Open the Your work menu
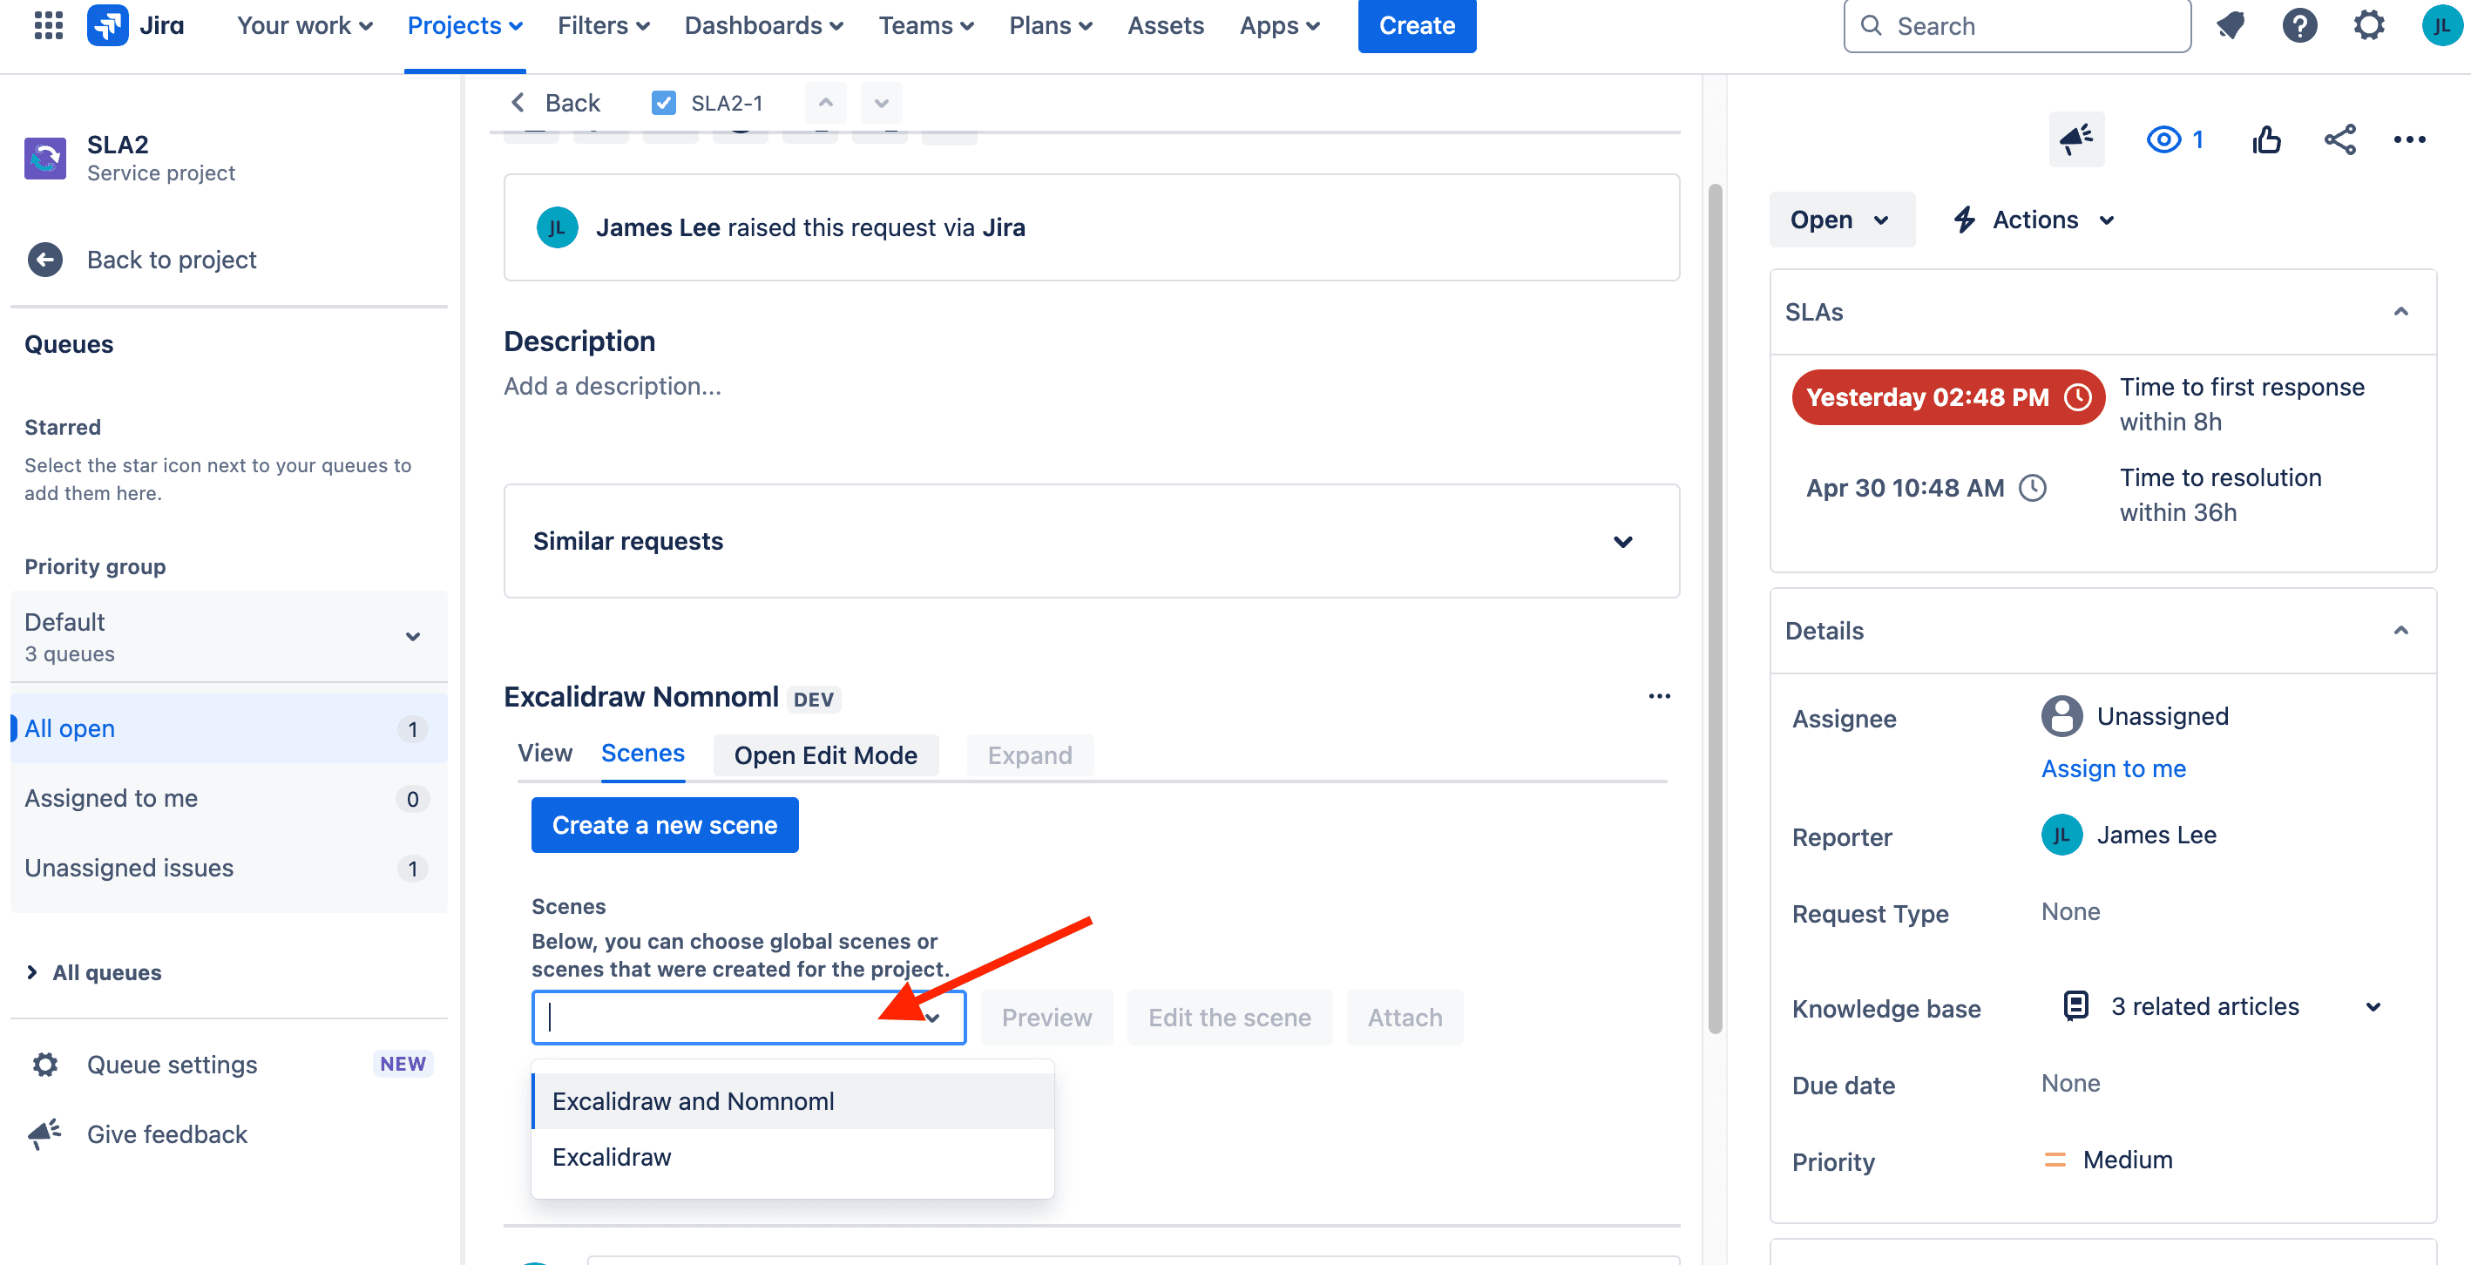 (304, 26)
